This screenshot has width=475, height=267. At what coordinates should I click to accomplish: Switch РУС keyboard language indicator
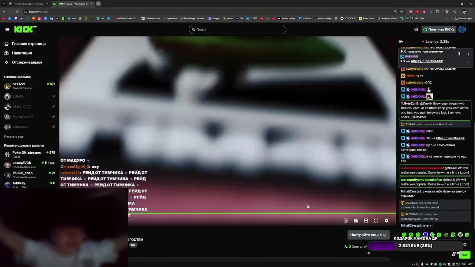point(463,264)
